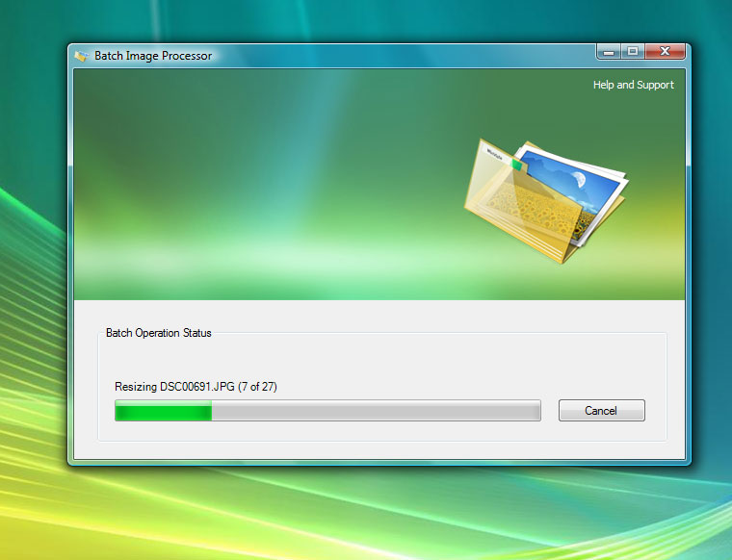Close the Batch Image Processor window
The height and width of the screenshot is (560, 732).
tap(666, 51)
